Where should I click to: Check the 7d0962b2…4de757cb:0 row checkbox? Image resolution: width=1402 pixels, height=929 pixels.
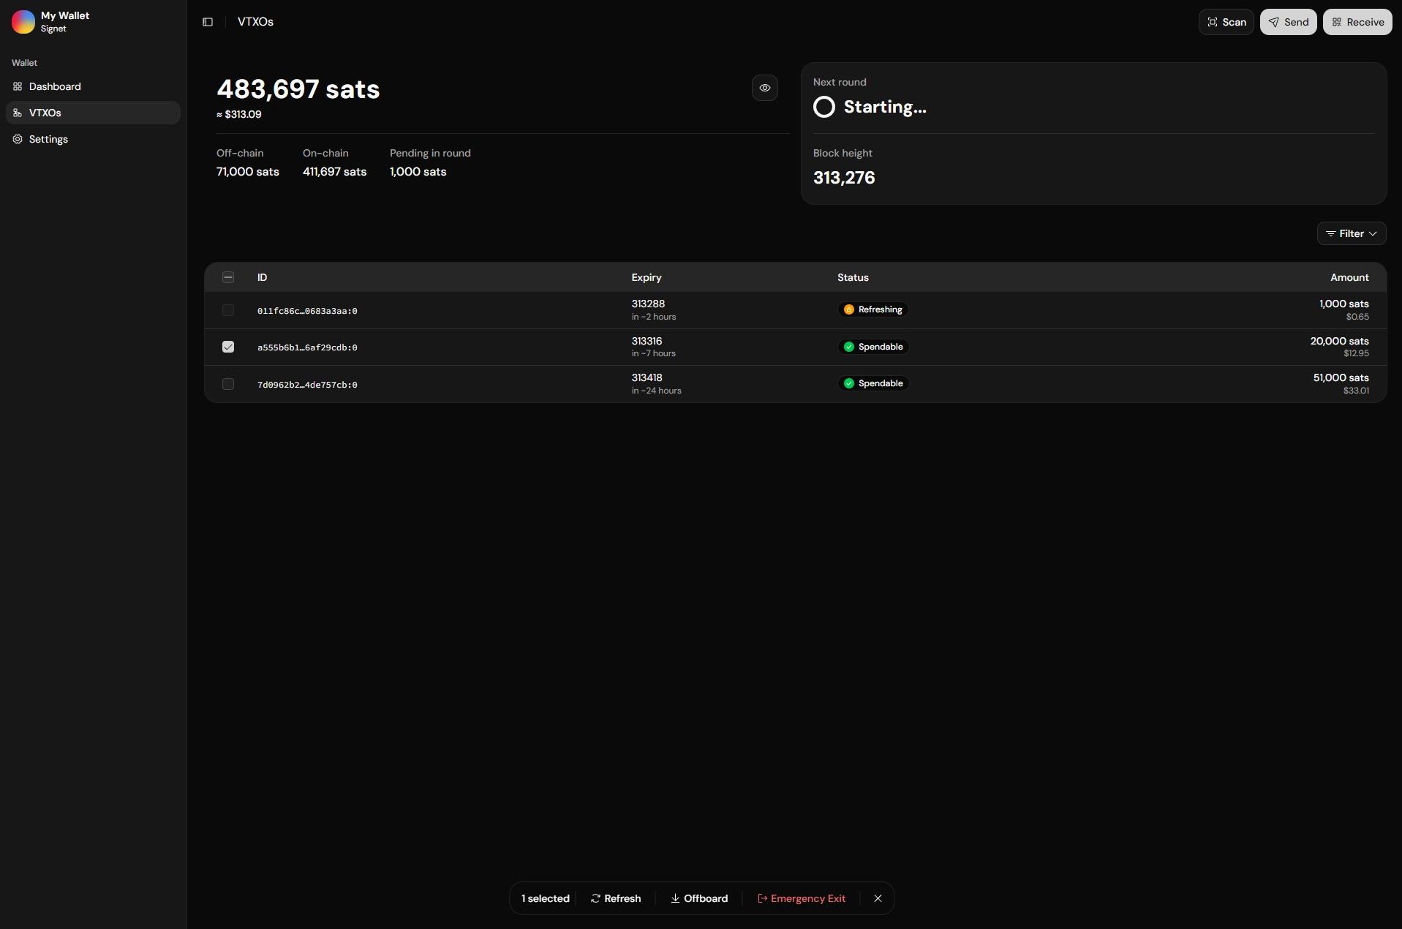point(228,384)
